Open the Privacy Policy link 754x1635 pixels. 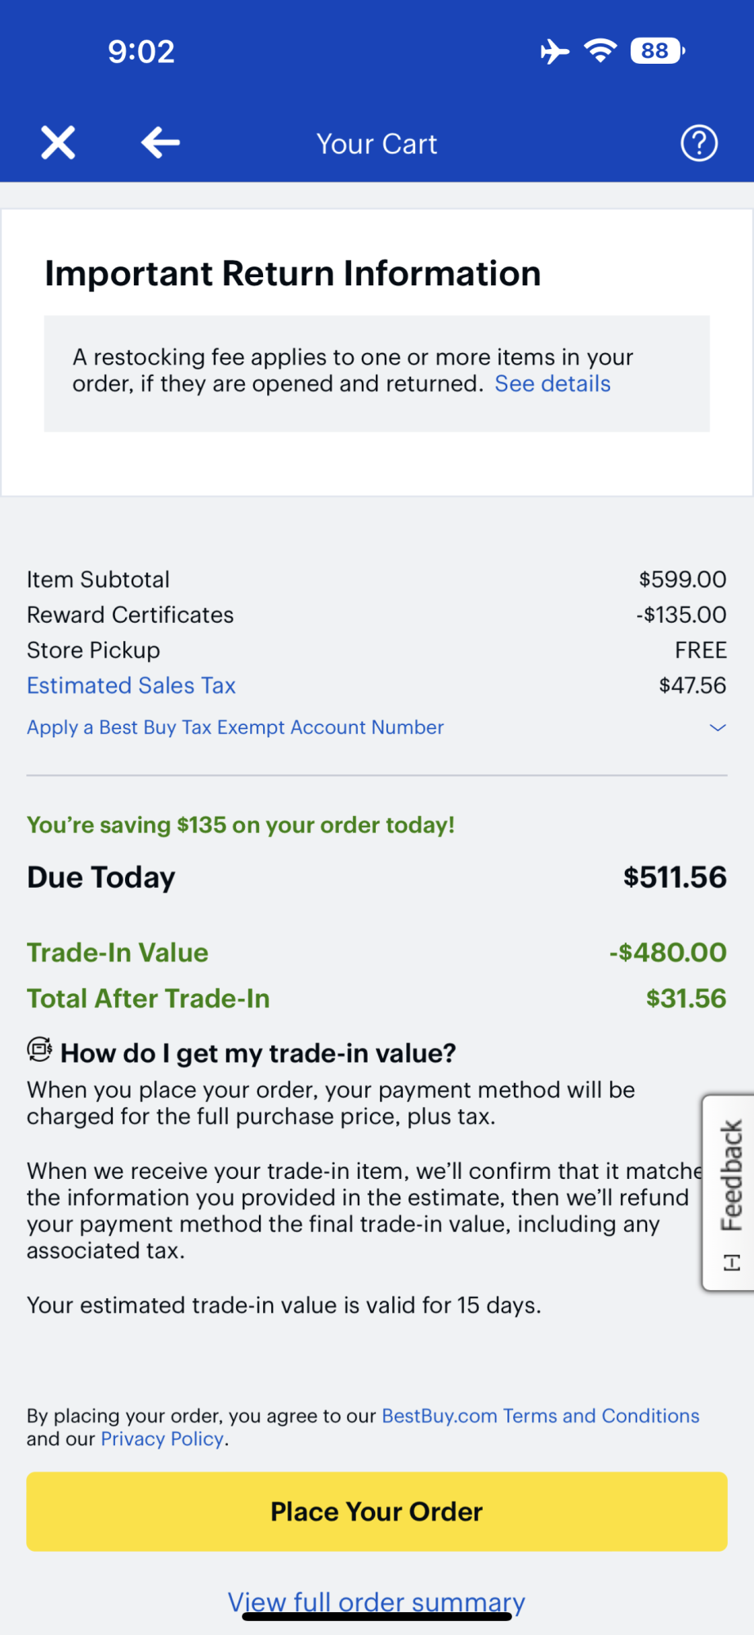click(162, 1439)
